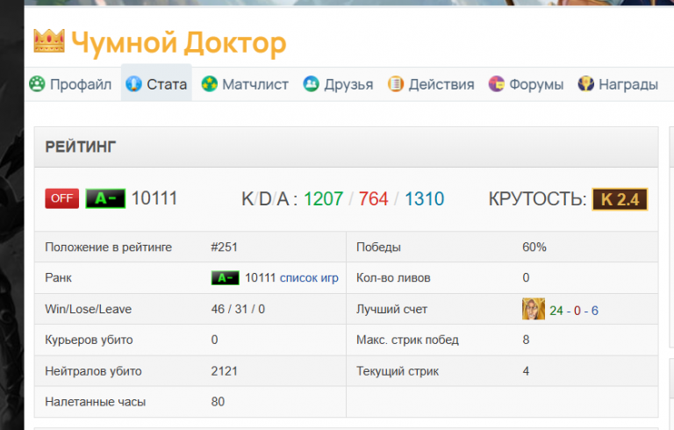Image resolution: width=674 pixels, height=430 pixels.
Task: Click the Награды trophy icon
Action: coord(585,83)
